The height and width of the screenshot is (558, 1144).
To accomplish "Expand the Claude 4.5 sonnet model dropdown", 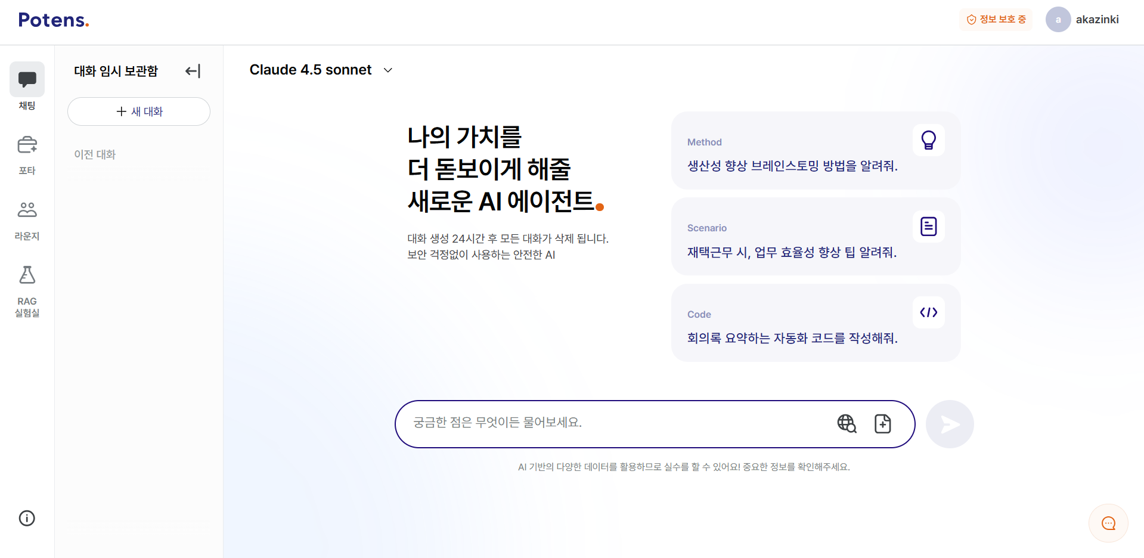I will click(x=321, y=70).
